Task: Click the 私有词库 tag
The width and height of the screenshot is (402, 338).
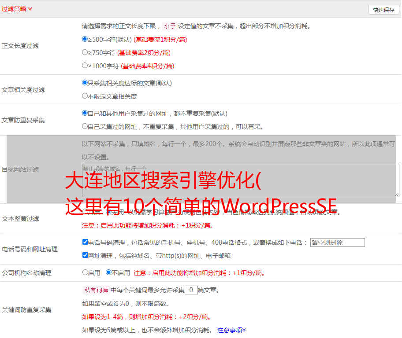Action: [96, 290]
